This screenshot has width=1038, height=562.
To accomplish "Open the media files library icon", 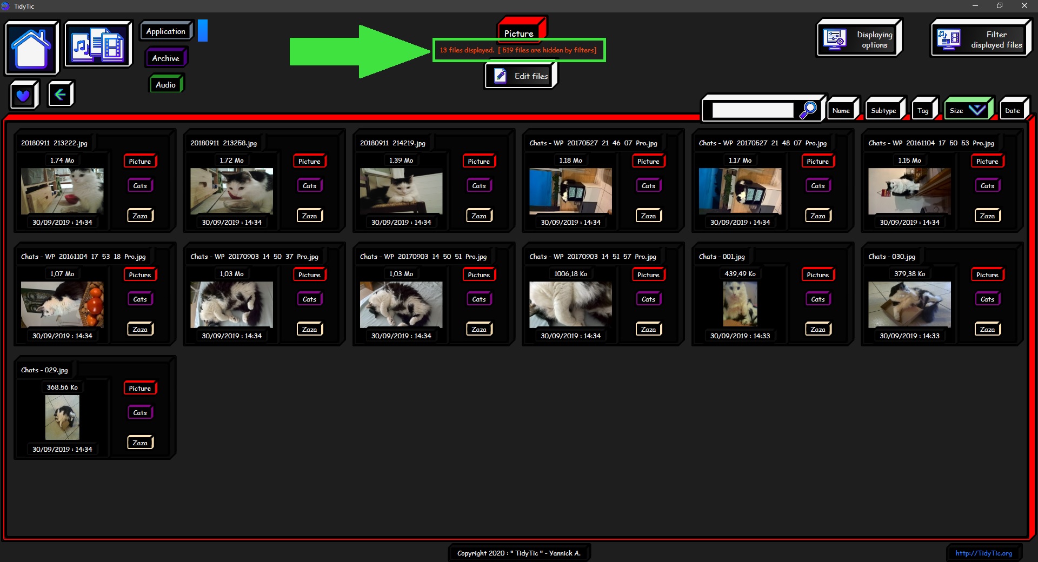I will (x=98, y=44).
